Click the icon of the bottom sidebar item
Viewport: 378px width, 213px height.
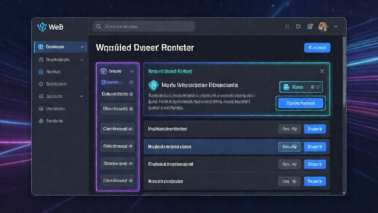point(41,121)
